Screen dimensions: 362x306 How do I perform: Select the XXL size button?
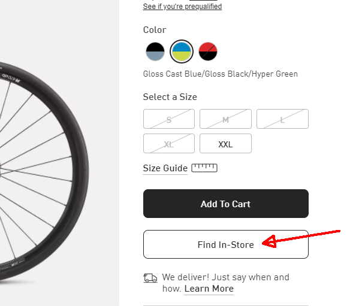pyautogui.click(x=225, y=144)
